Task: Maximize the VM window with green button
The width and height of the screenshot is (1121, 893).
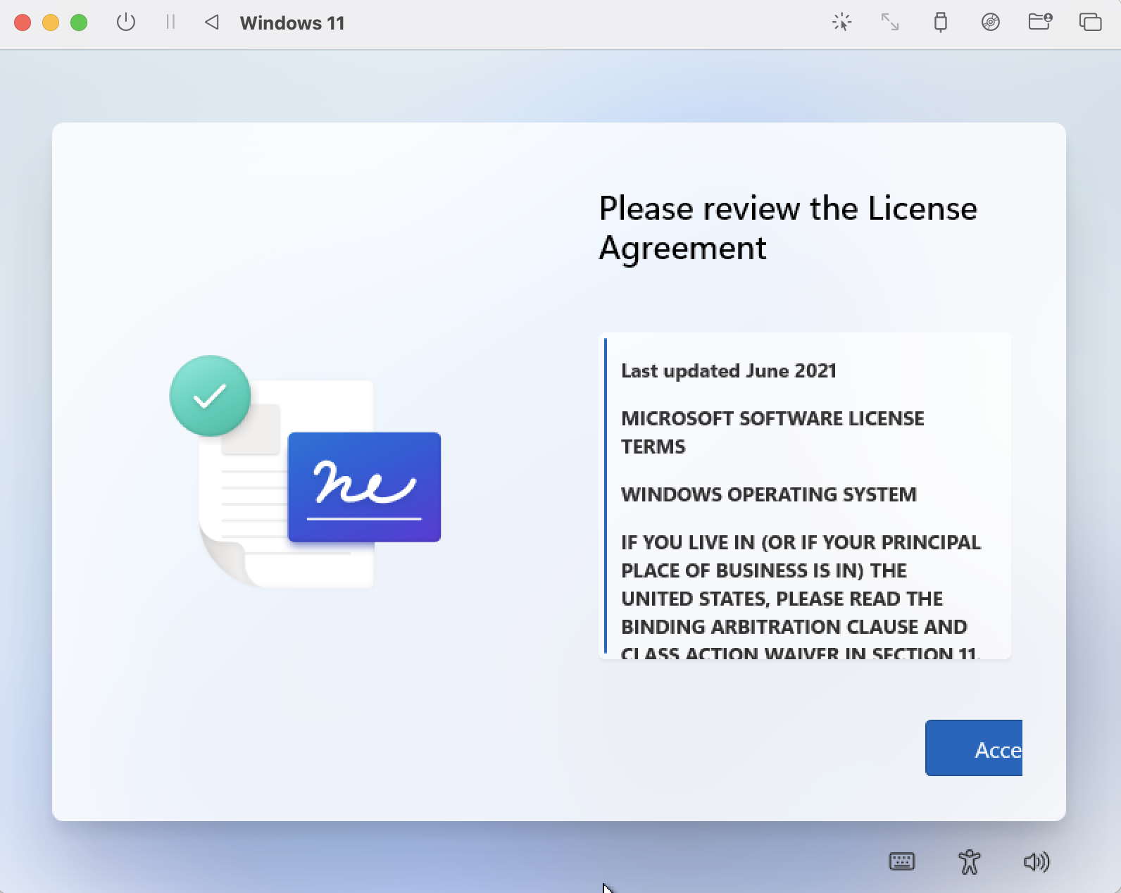Action: tap(79, 23)
